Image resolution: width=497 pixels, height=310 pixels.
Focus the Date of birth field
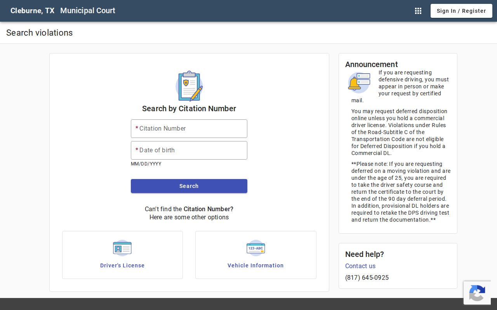189,150
